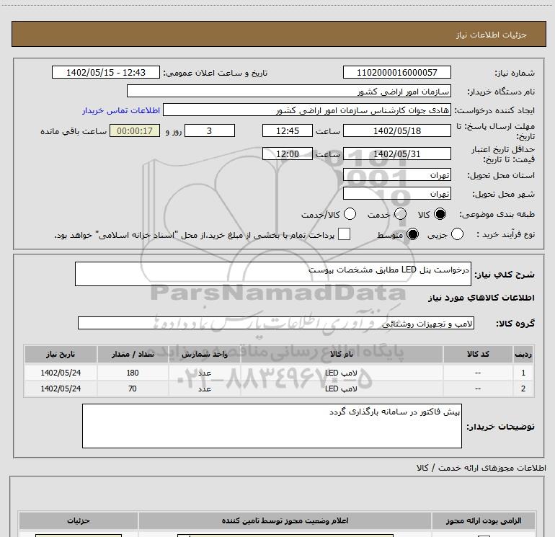Viewport: 555px width, 537px height.
Task: Click price validity time 12:00
Action: 288,154
